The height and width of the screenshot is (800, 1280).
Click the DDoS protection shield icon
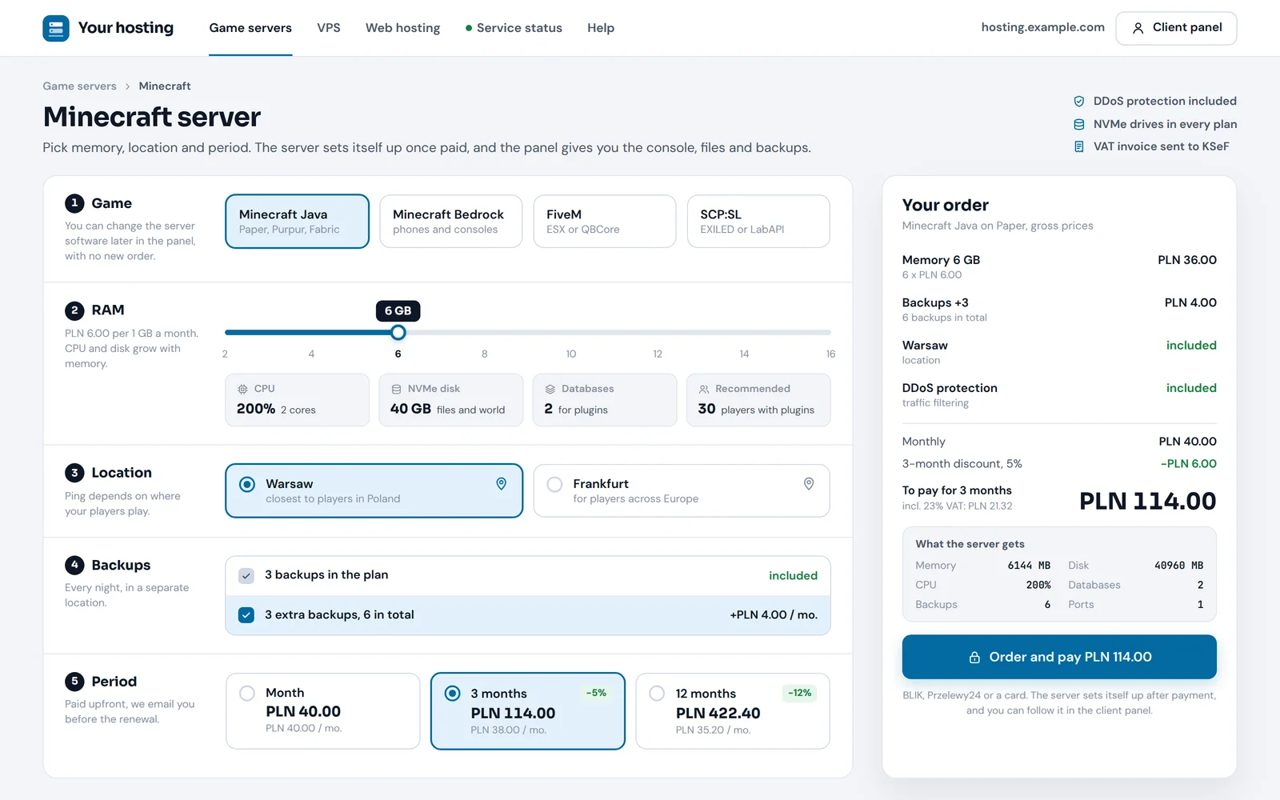tap(1078, 102)
